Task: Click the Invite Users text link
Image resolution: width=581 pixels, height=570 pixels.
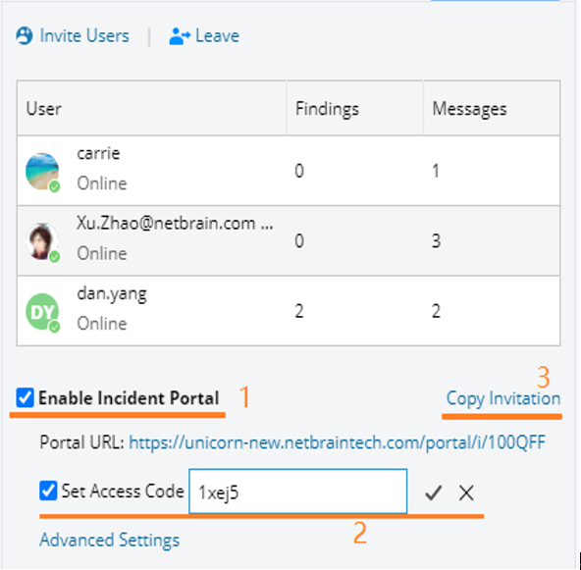Action: tap(84, 36)
